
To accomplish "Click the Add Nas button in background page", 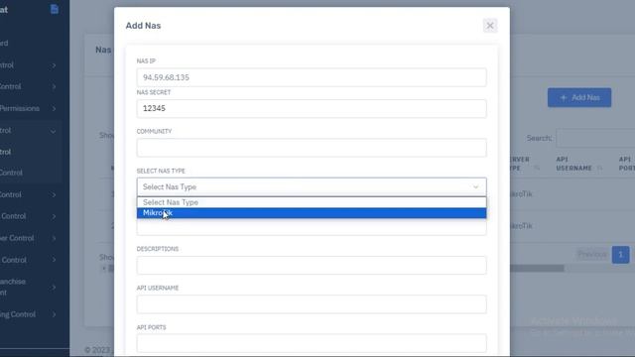I will click(x=579, y=97).
